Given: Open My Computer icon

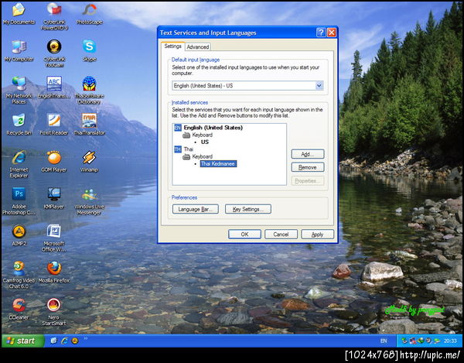Looking at the screenshot, I should (x=19, y=50).
